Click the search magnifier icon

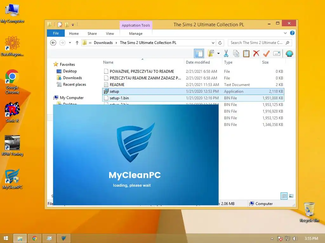288,43
